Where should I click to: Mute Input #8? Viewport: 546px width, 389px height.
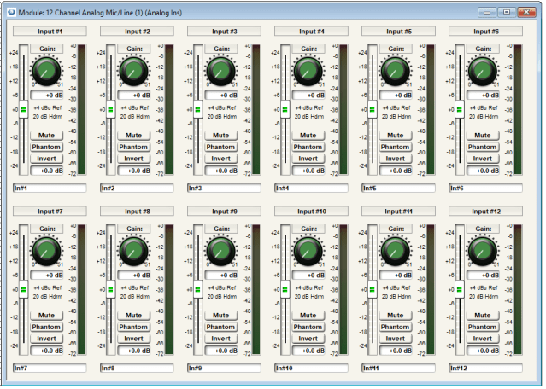pos(133,316)
